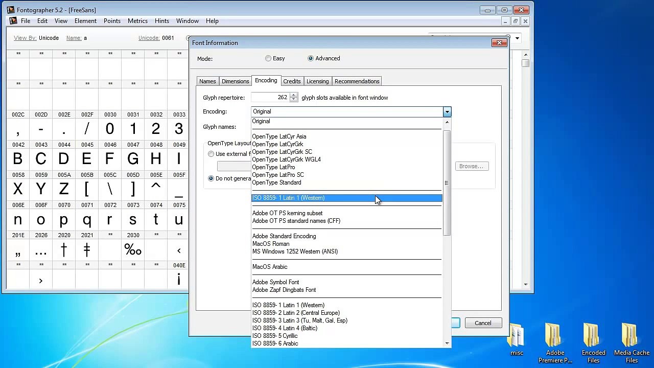Click the Browse button
Viewport: 654px width, 368px height.
point(471,166)
